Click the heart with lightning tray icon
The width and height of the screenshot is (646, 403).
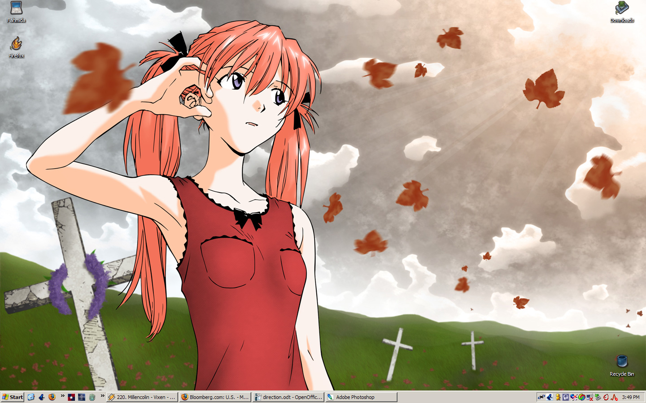pyautogui.click(x=574, y=397)
